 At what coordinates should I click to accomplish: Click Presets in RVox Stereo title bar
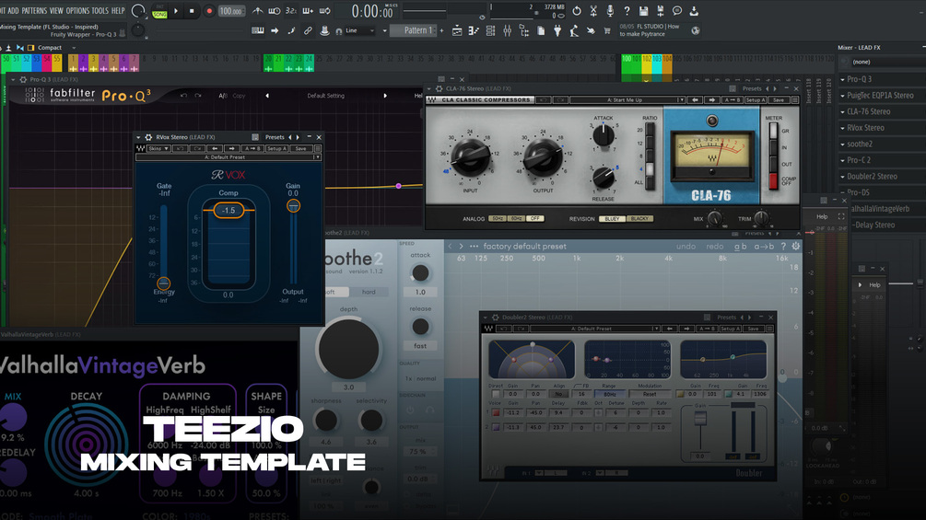(x=275, y=137)
